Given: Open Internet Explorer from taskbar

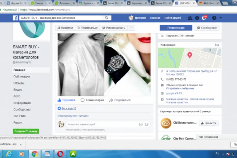Looking at the screenshot, I should [x=9, y=154].
